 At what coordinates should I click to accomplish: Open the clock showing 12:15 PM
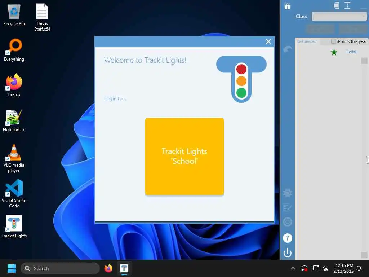[343, 268]
